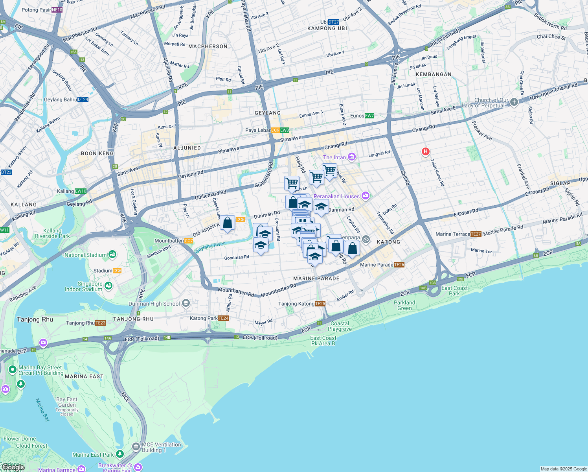Open the shopping cart marker below The Intan
Screen dimensions: 588x472
click(329, 170)
